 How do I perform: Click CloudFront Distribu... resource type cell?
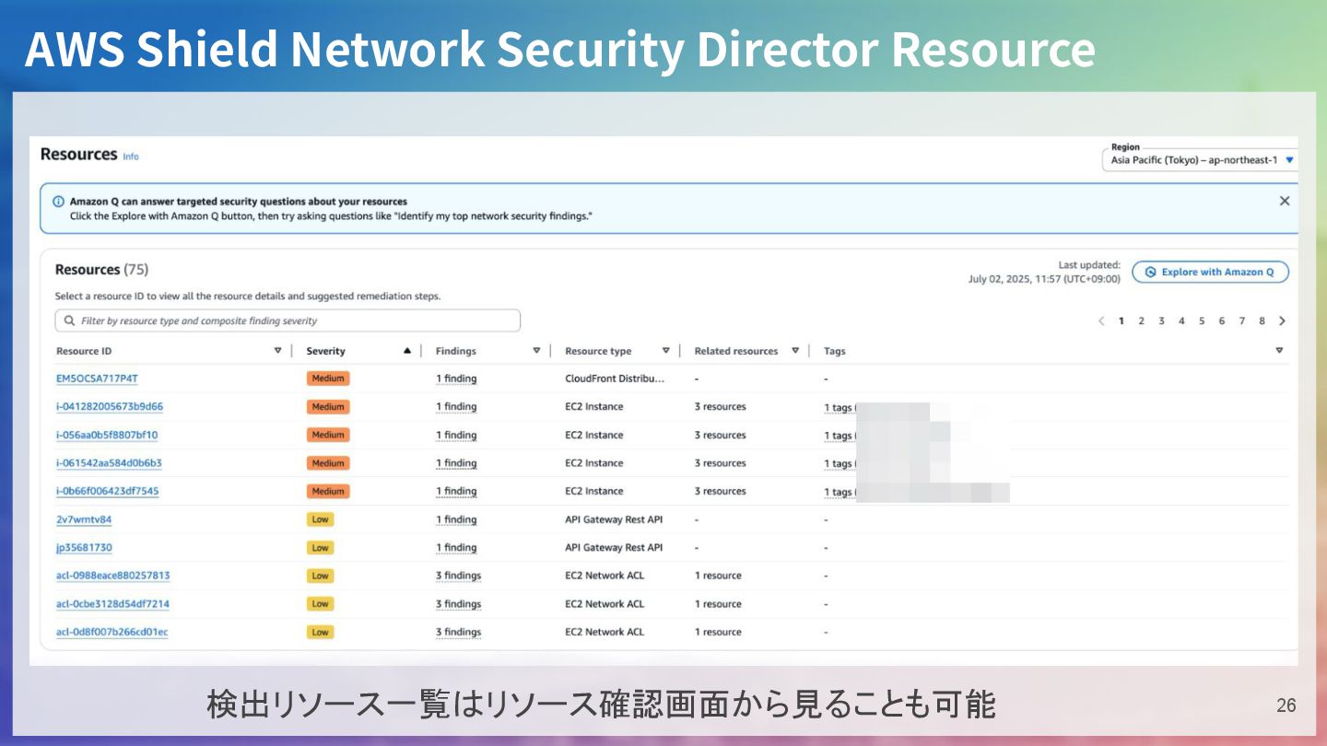tap(615, 379)
